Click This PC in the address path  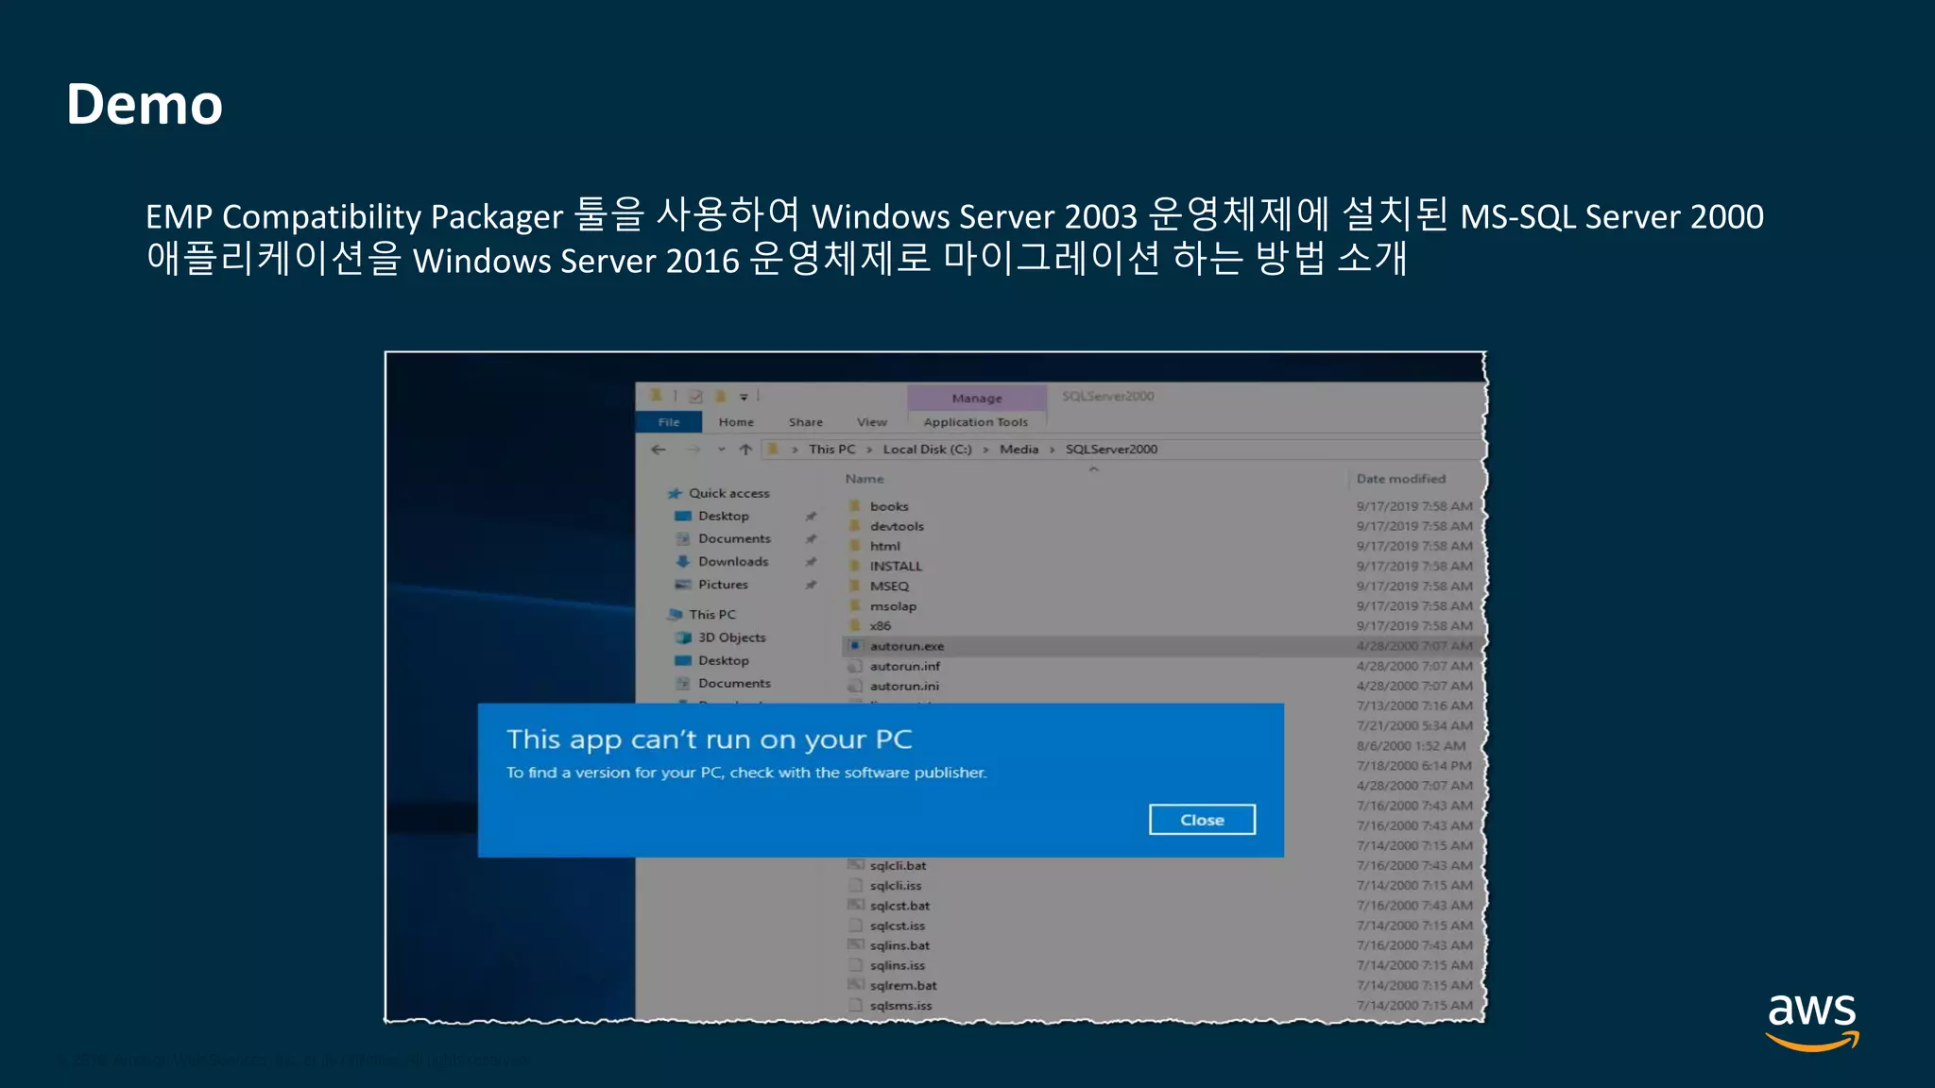click(x=831, y=450)
